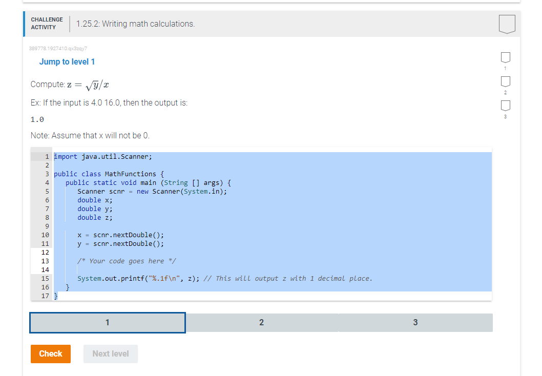542x376 pixels.
Task: Open the Jump to level 1 link
Action: tap(67, 61)
